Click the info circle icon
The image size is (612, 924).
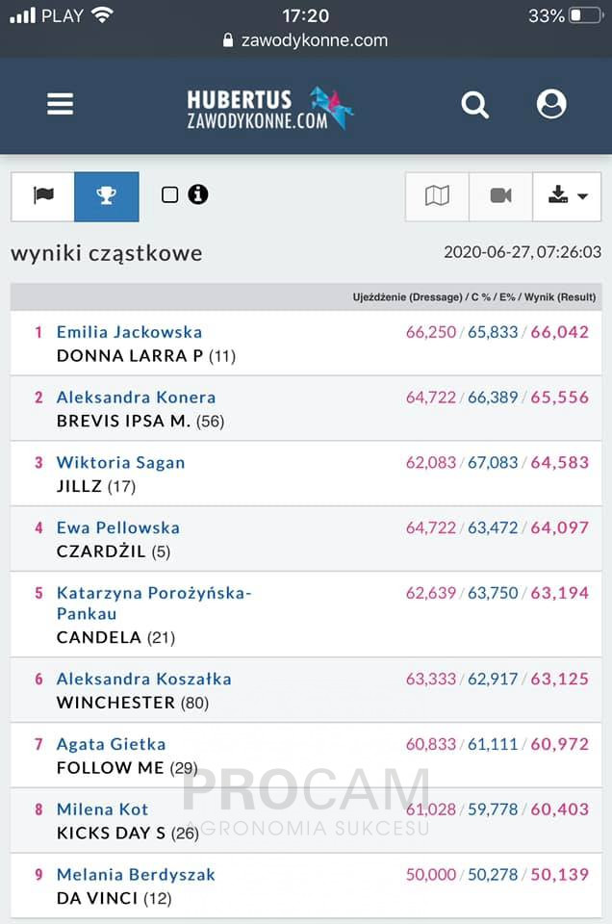coord(198,194)
